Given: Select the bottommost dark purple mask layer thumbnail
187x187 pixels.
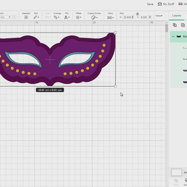Looking at the screenshot, I should [185, 82].
